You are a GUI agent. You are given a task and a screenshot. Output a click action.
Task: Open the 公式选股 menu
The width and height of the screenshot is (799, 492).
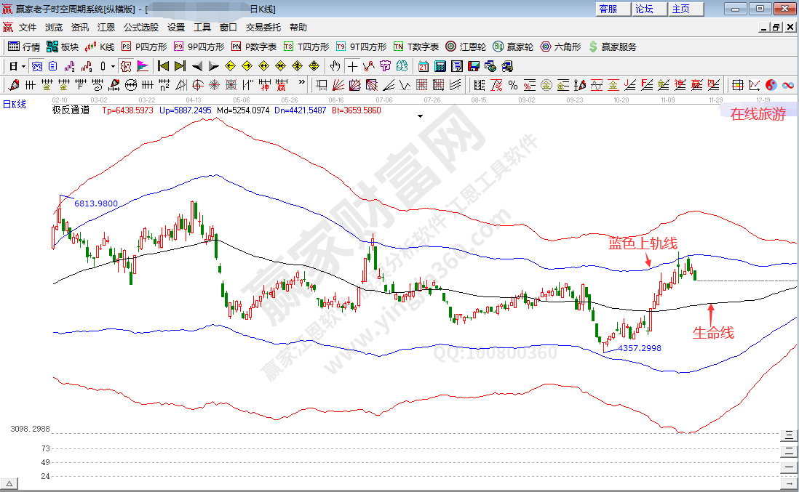(x=140, y=28)
